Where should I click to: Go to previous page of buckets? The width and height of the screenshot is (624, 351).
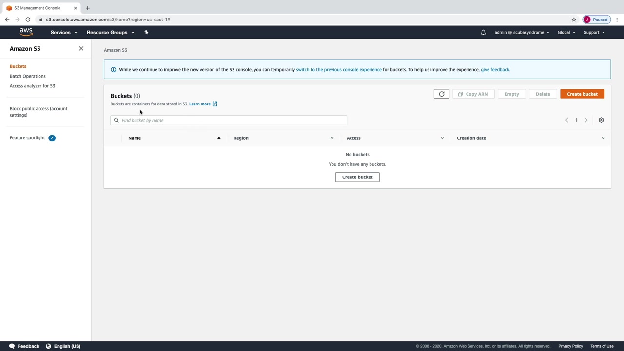[x=566, y=120]
